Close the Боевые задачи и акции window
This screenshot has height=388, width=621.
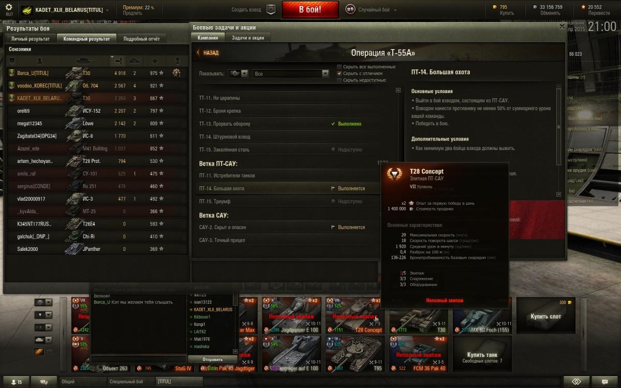[x=563, y=26]
